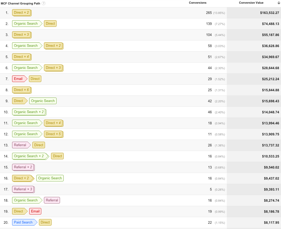
Task: Click the Direct × 2 tag in row 16
Action: tap(23, 178)
